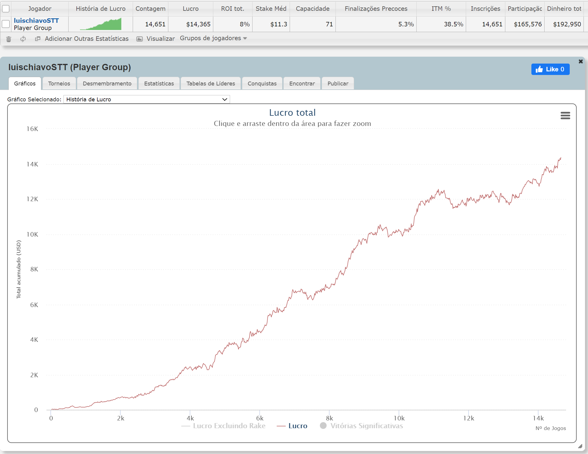Click the early finishes value 5.3%
The image size is (588, 454).
tap(406, 24)
